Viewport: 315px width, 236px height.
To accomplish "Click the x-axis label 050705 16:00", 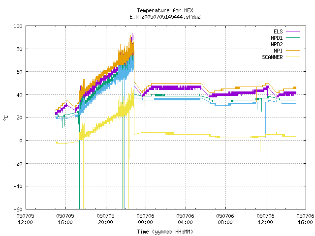I will [x=65, y=219].
